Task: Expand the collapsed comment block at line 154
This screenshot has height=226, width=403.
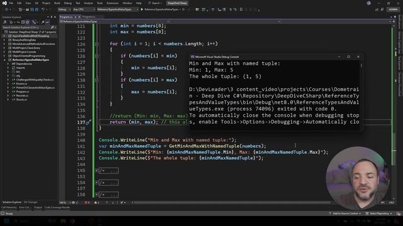Action: tap(97, 183)
